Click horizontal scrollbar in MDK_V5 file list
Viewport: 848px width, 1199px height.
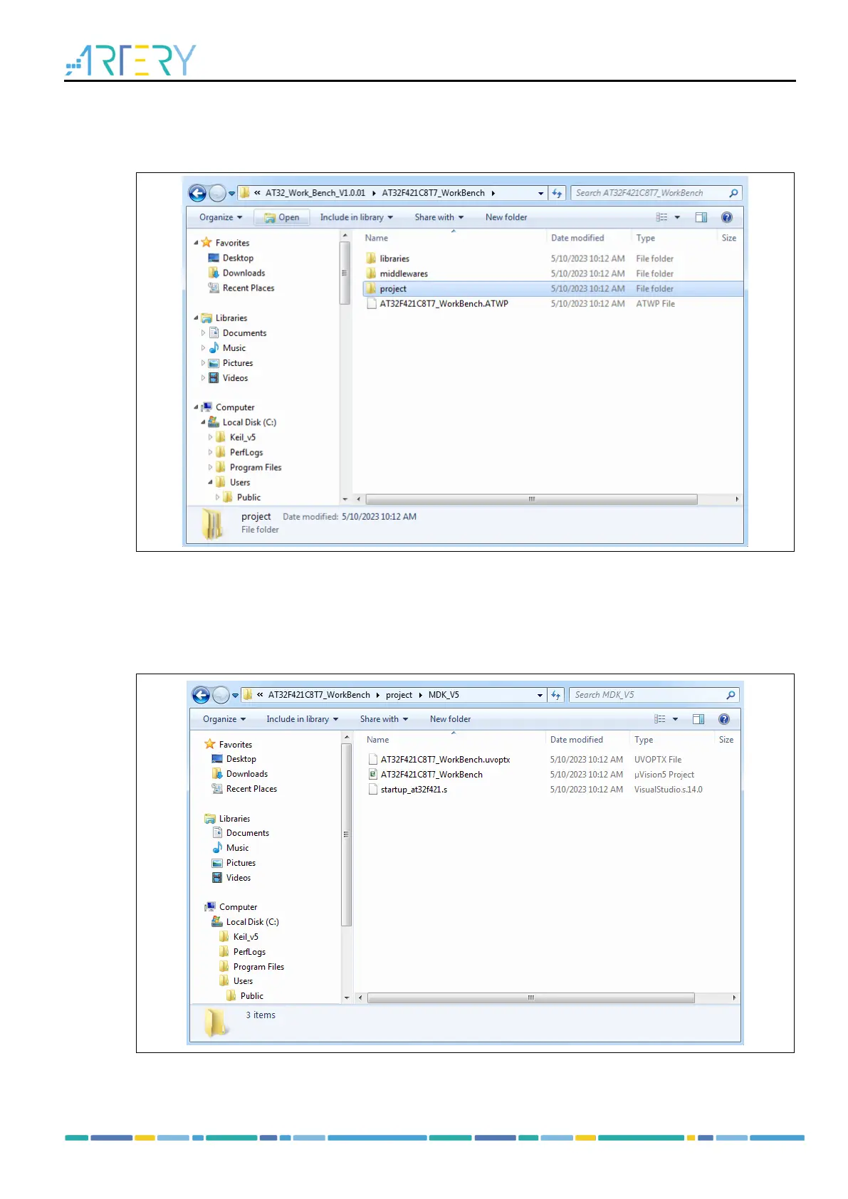[530, 998]
